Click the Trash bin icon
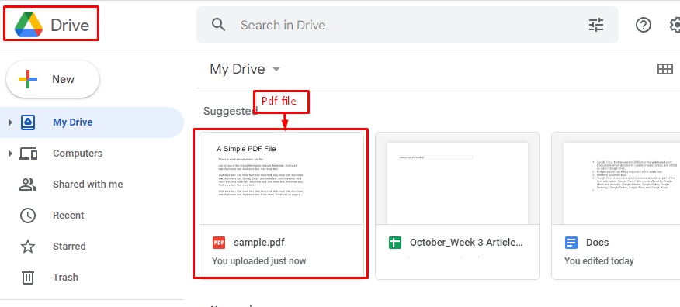The image size is (680, 307). 28,277
